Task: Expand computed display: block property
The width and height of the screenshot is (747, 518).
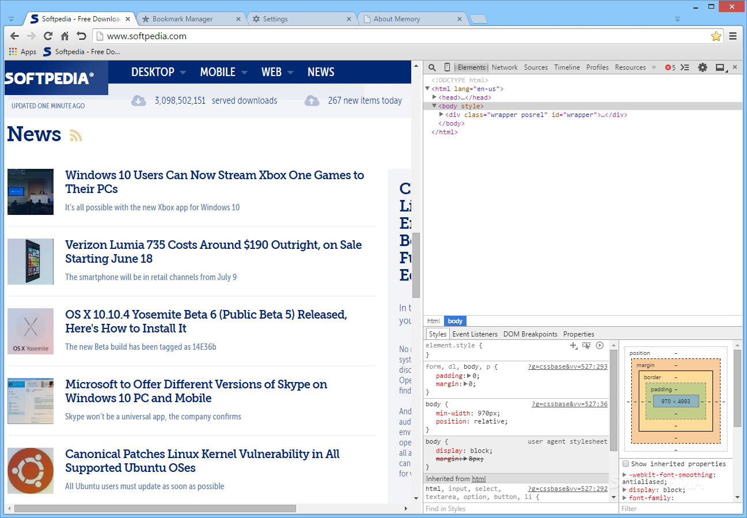Action: click(625, 490)
